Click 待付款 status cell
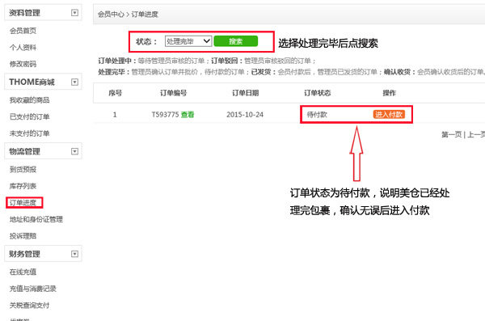The image size is (485, 321). (x=317, y=115)
